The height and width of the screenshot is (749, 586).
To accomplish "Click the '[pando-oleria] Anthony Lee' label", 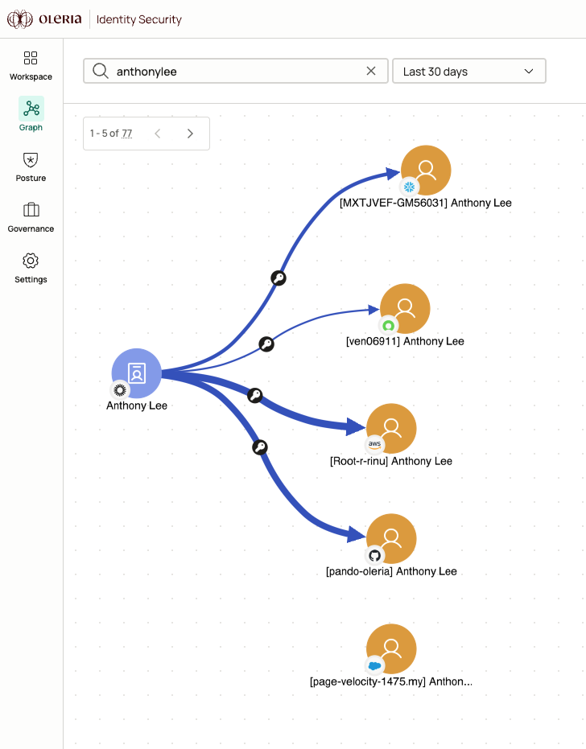I will [391, 572].
